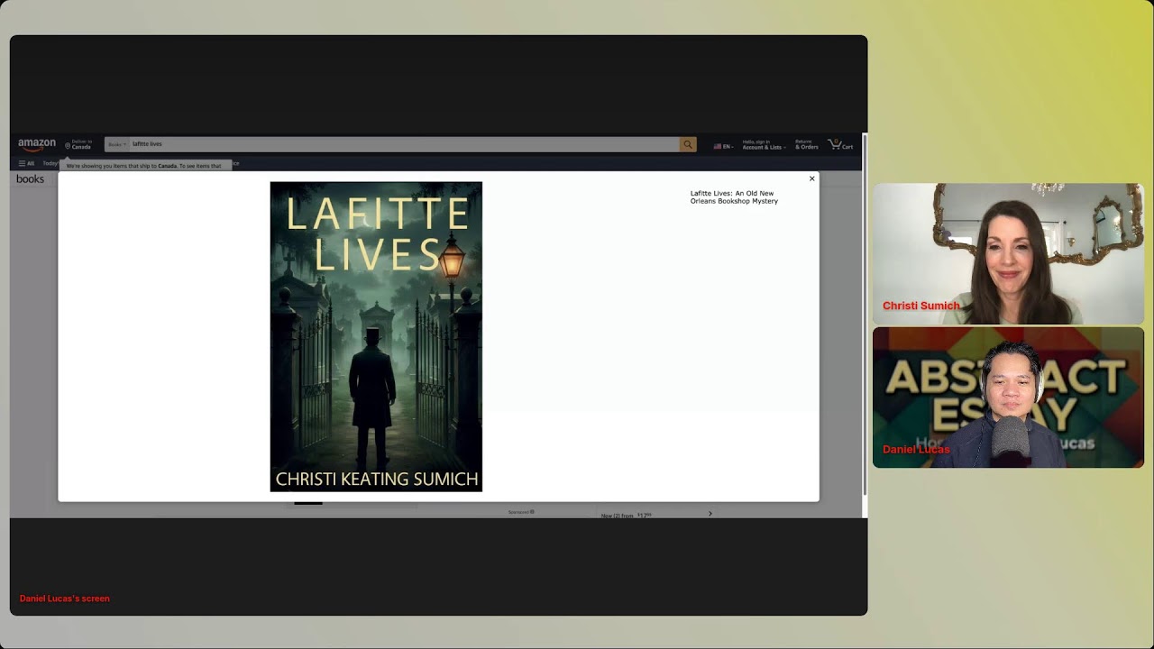This screenshot has height=649, width=1154.
Task: Click the 'books' heading text
Action: pyautogui.click(x=30, y=179)
